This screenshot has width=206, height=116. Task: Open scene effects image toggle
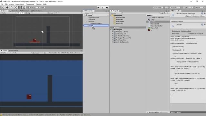click(x=29, y=13)
